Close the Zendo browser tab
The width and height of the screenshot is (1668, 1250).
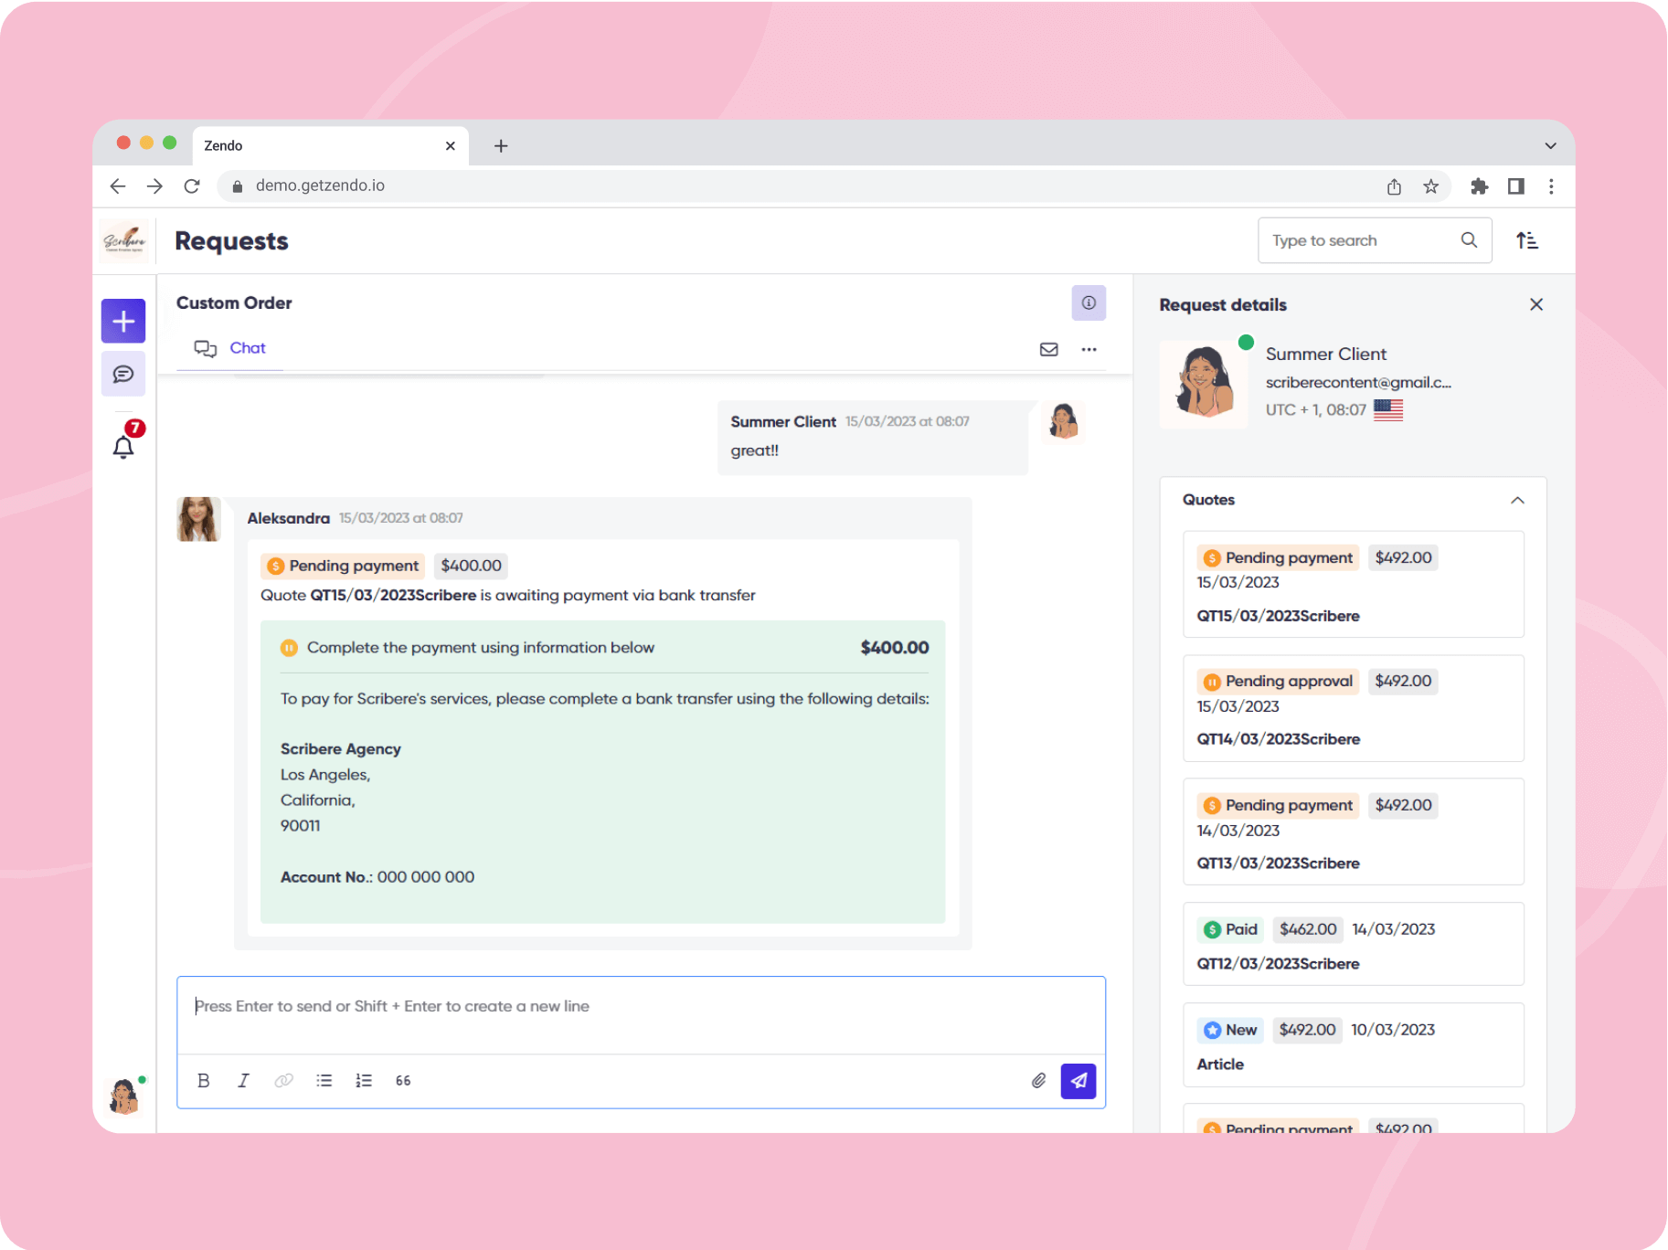[451, 146]
